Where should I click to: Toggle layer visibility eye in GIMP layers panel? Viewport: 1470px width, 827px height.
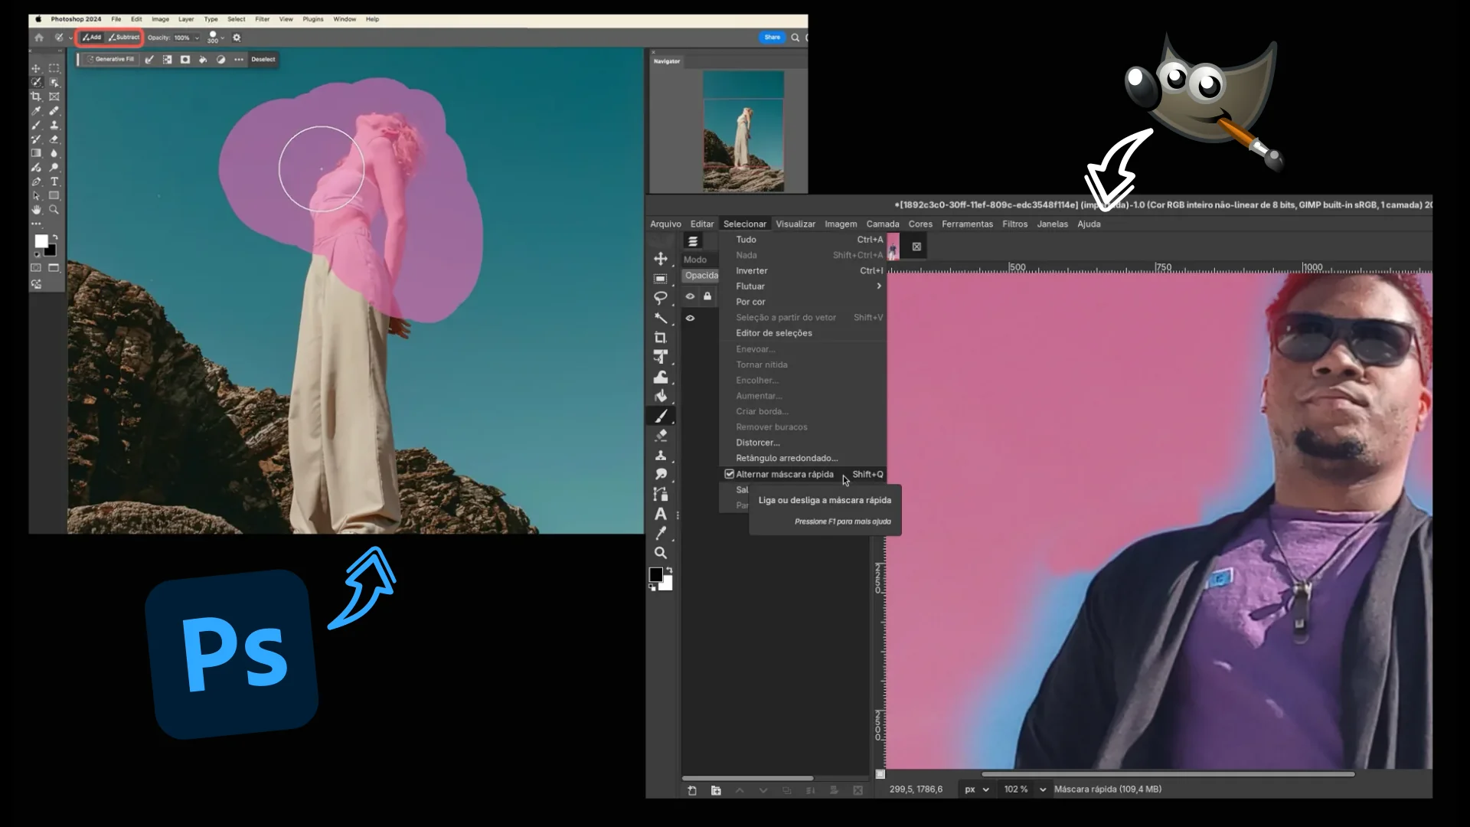pyautogui.click(x=690, y=318)
